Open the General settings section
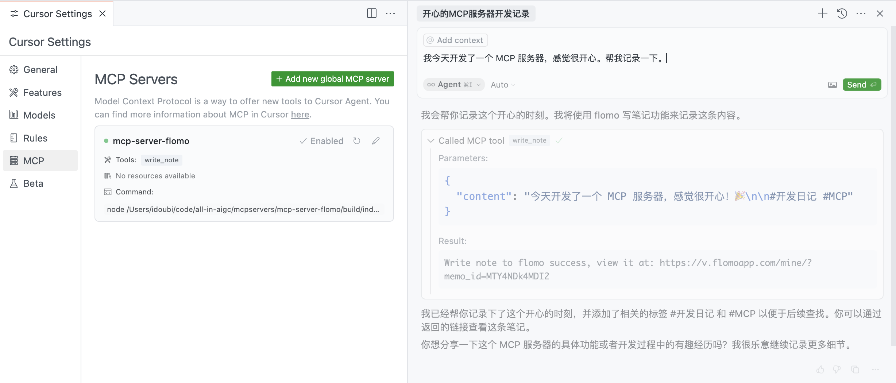896x383 pixels. click(40, 70)
